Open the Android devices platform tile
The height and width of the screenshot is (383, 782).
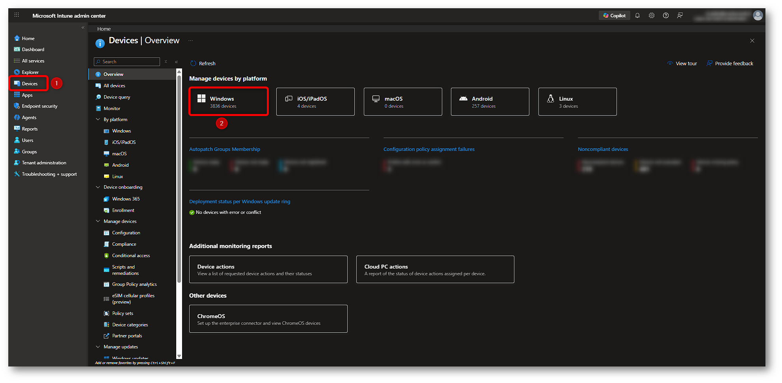pos(490,102)
